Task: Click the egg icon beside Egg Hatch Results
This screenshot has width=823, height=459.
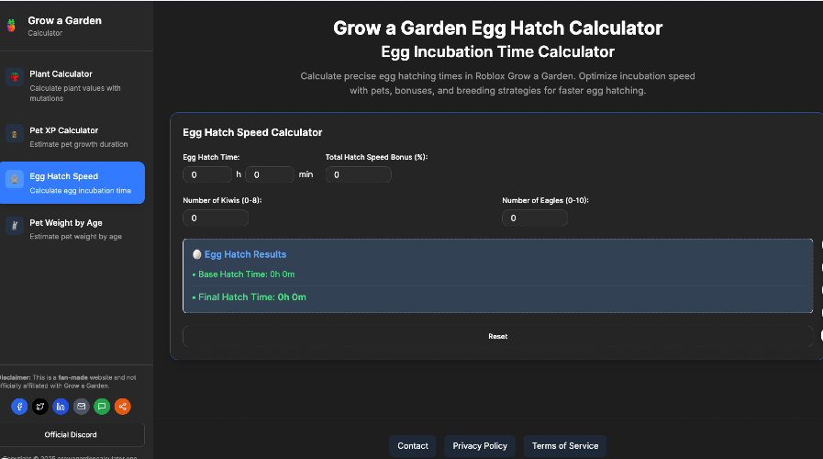Action: tap(197, 254)
